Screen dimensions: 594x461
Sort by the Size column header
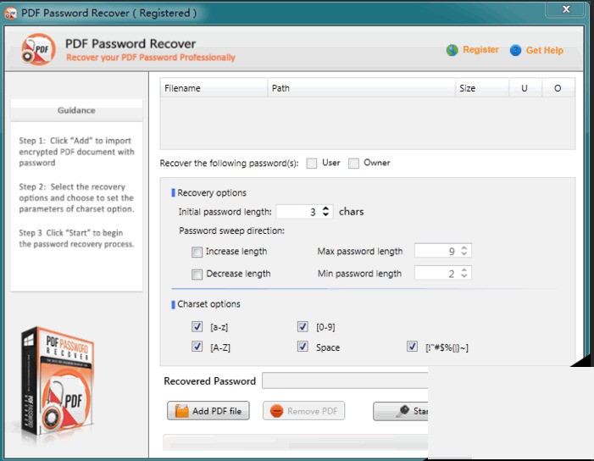click(482, 88)
